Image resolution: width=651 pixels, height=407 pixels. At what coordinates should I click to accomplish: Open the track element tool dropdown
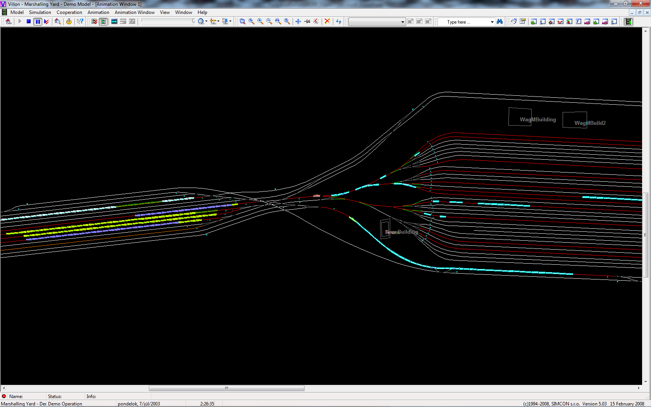[218, 22]
